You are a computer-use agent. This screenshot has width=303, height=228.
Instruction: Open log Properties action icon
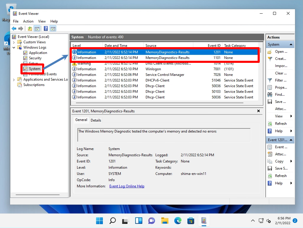[x=270, y=87]
